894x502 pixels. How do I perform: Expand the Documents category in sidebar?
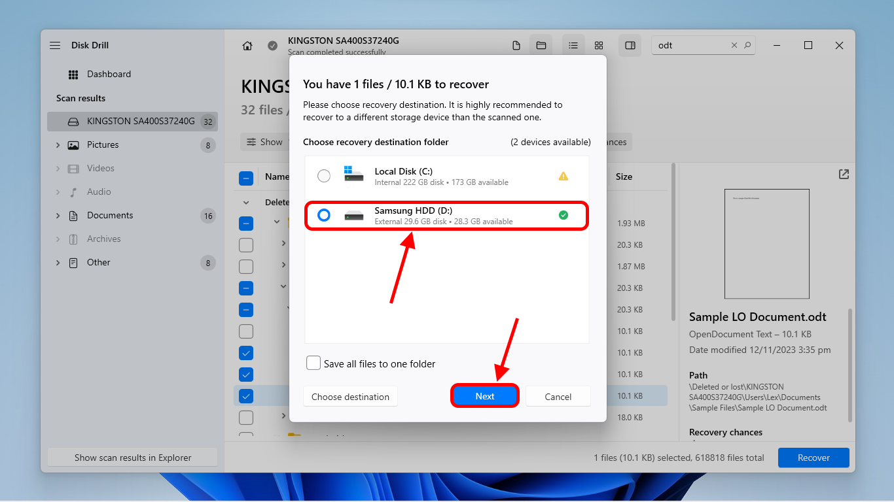58,215
